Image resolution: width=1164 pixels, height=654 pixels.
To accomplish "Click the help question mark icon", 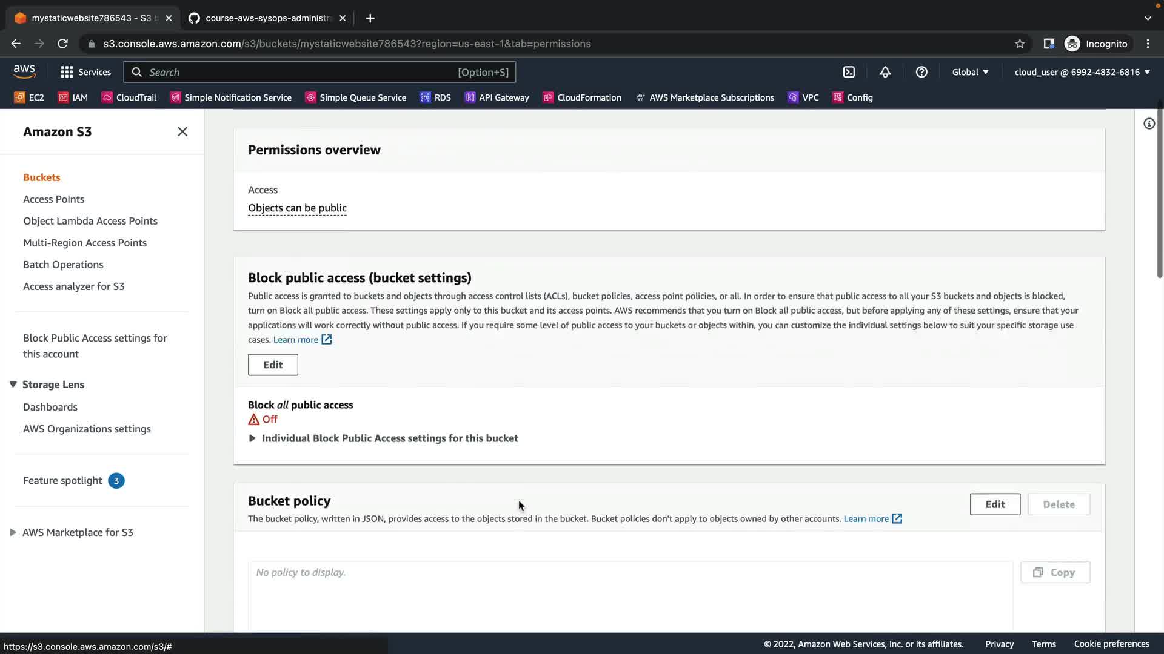I will pos(921,72).
